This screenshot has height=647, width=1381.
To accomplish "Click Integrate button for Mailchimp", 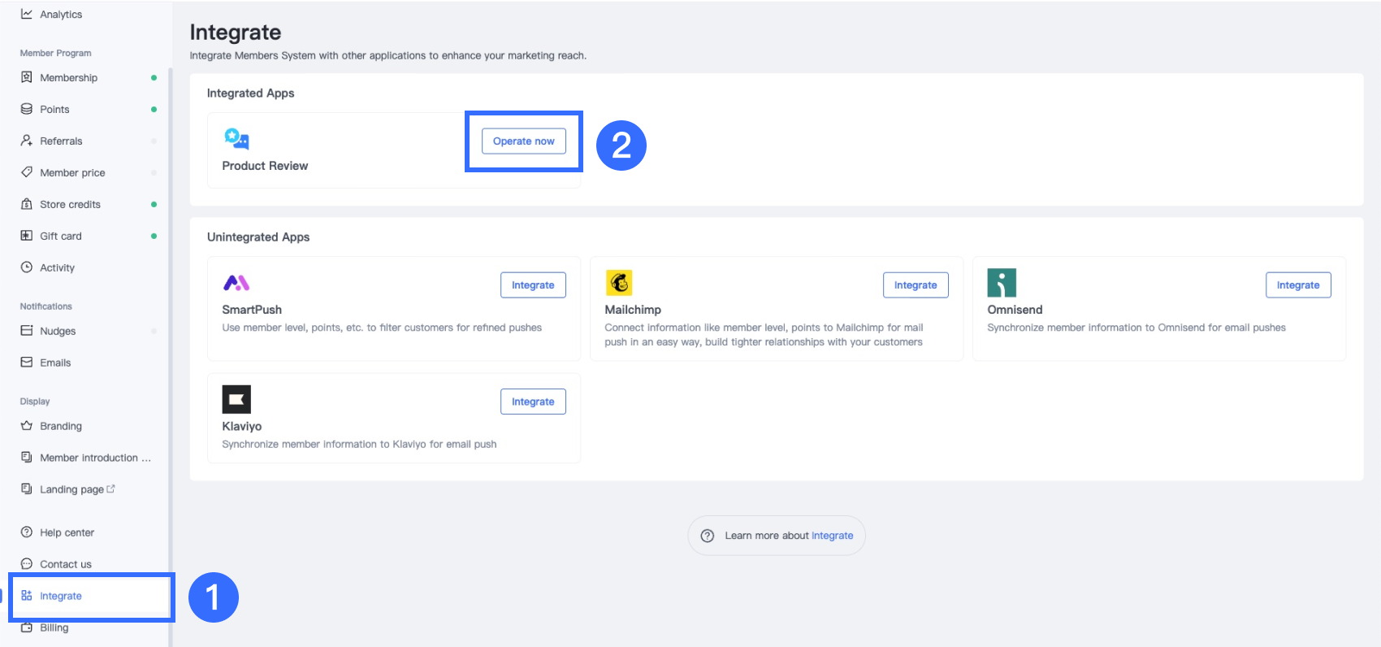I will point(916,285).
